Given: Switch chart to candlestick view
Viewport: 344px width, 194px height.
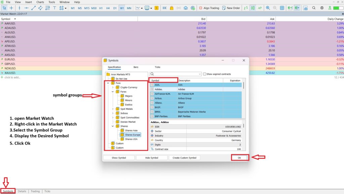Looking at the screenshot, I should click(x=253, y=8).
